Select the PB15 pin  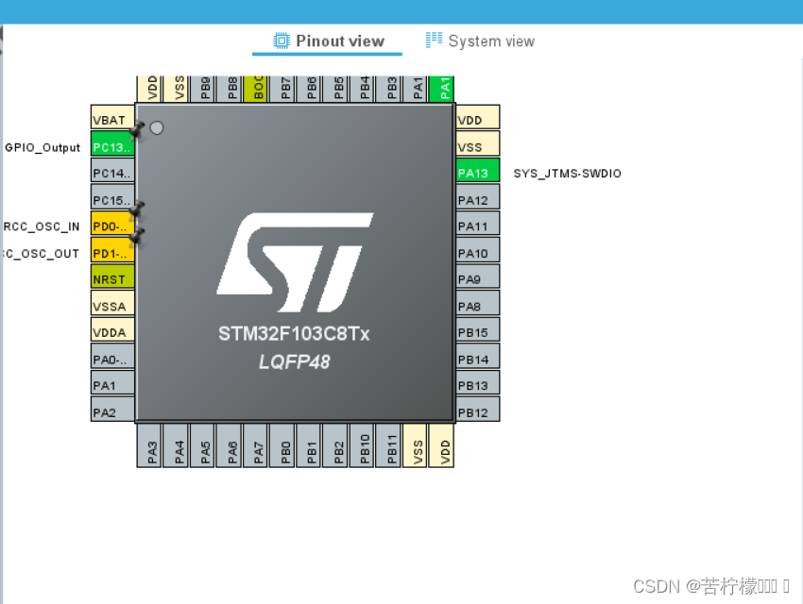click(x=478, y=330)
